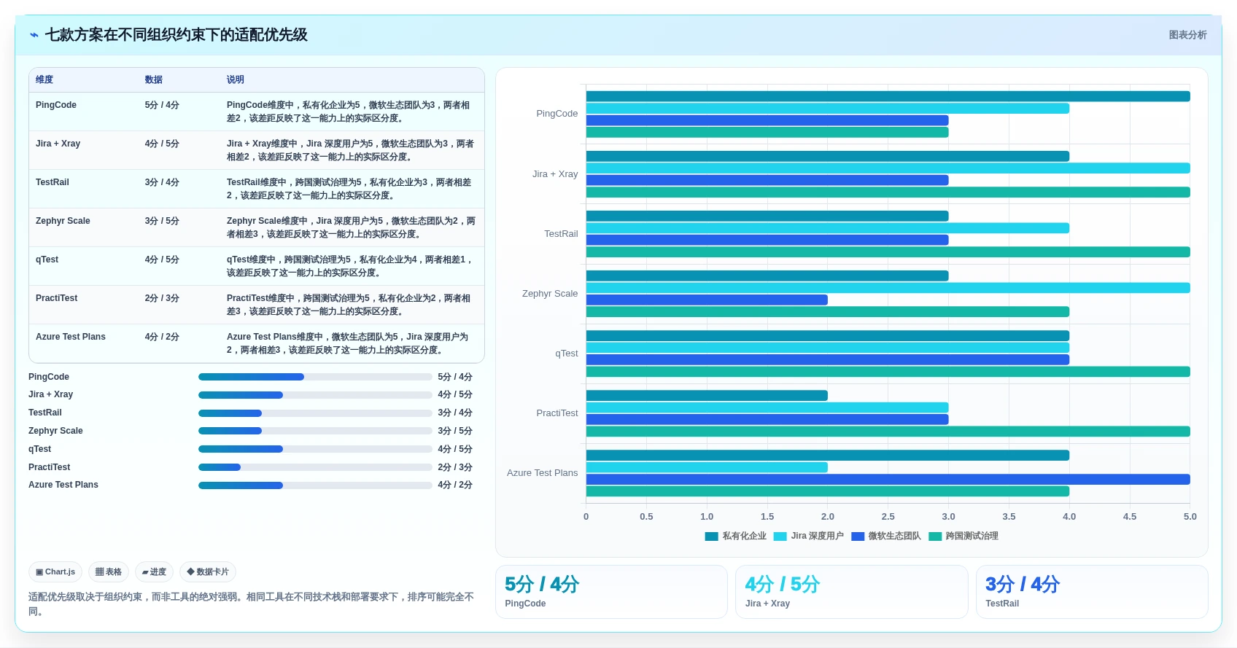Image resolution: width=1237 pixels, height=648 pixels.
Task: Click the TestRail progress bar
Action: tap(315, 413)
